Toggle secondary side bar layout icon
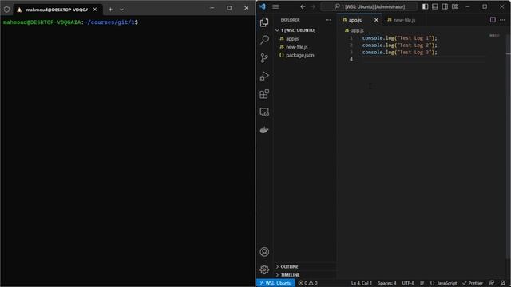The image size is (511, 287). (x=445, y=6)
